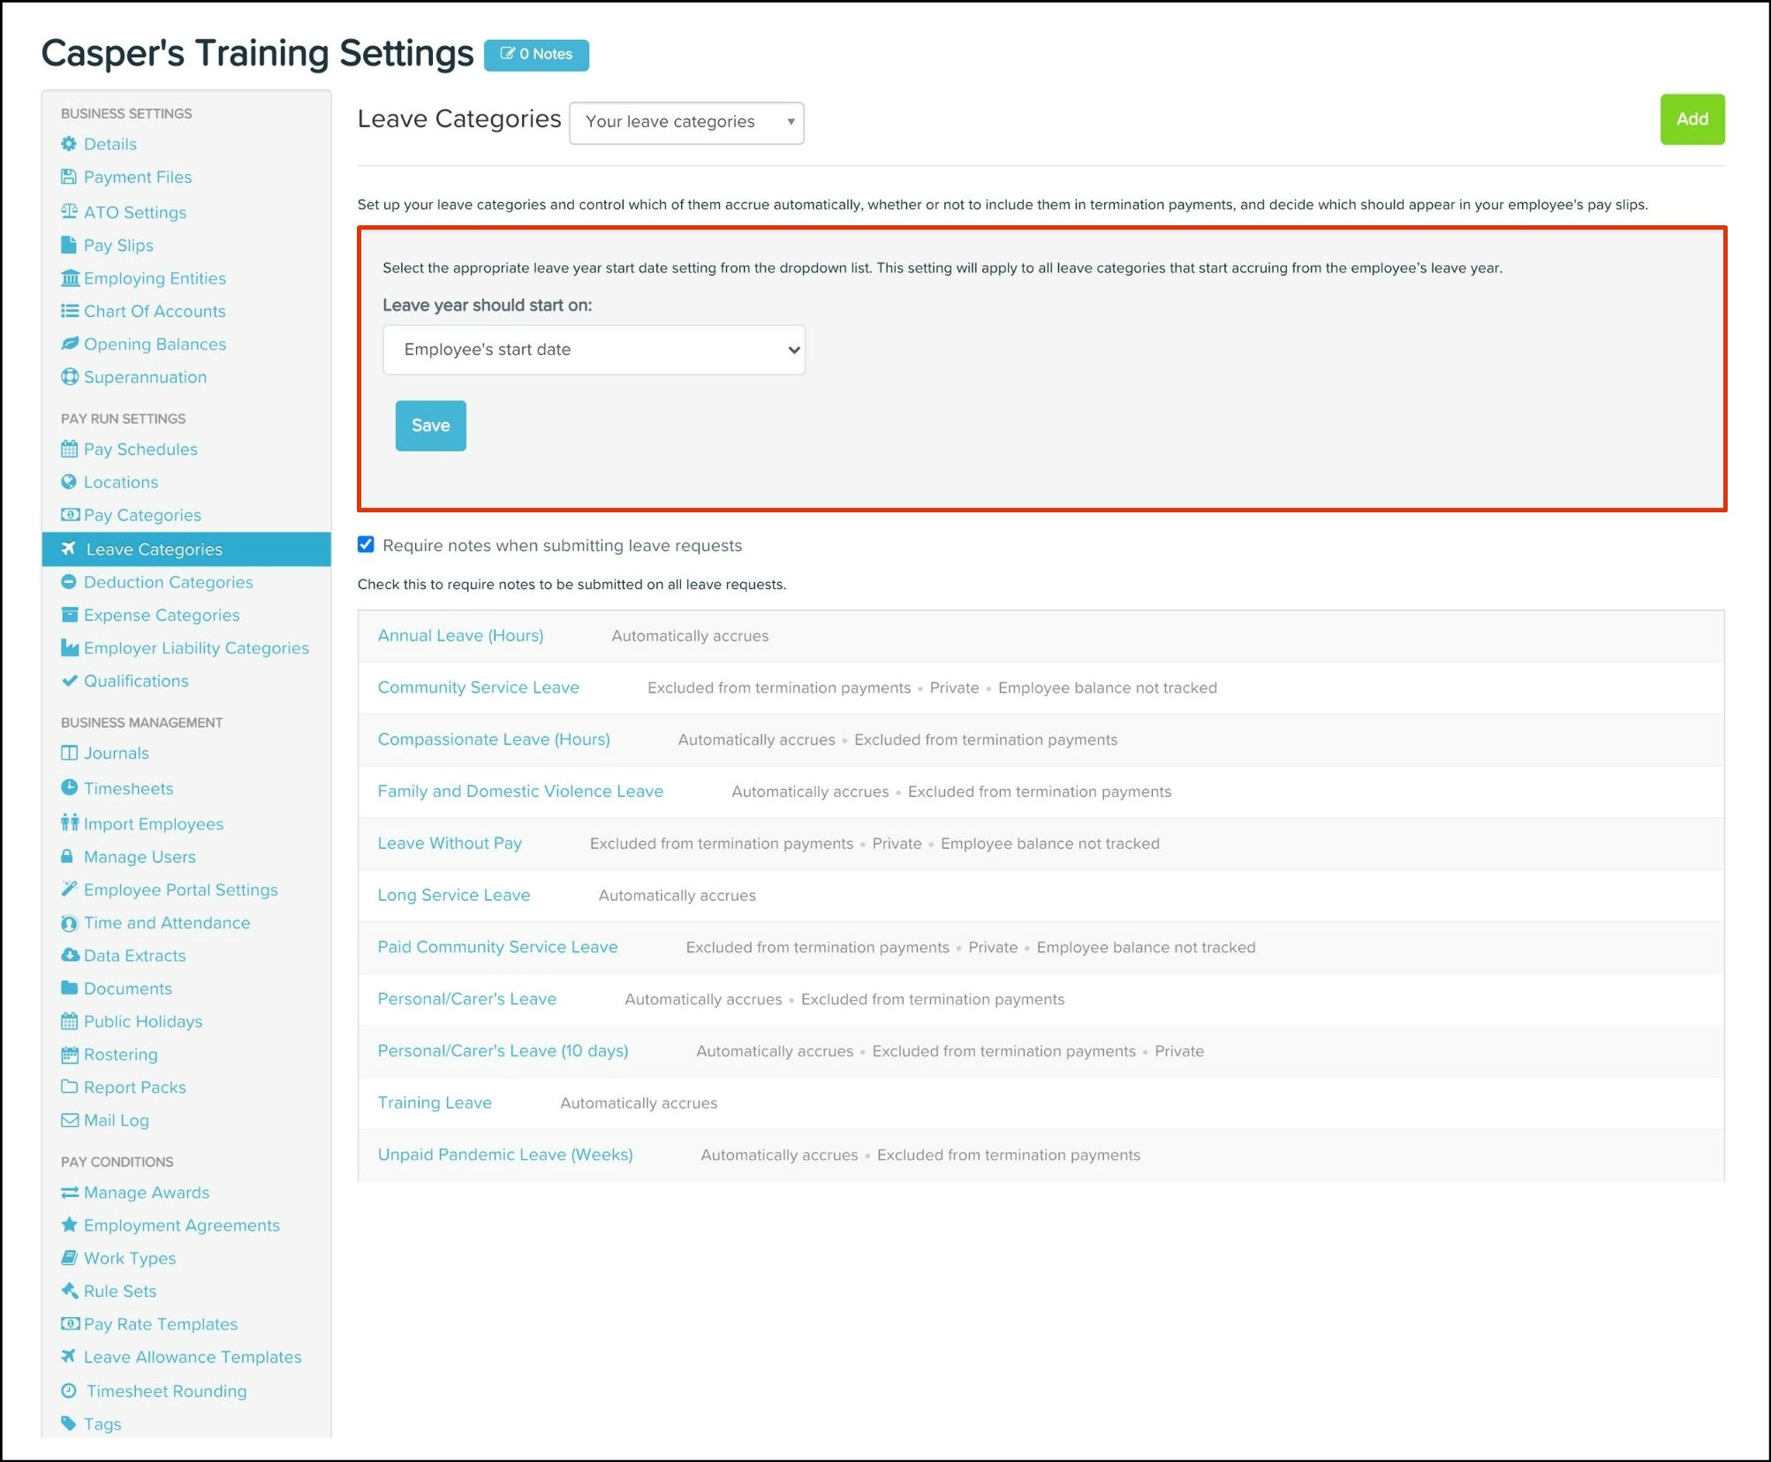Click the bank icon for Employing Entities
Image resolution: width=1771 pixels, height=1462 pixels.
pyautogui.click(x=69, y=278)
